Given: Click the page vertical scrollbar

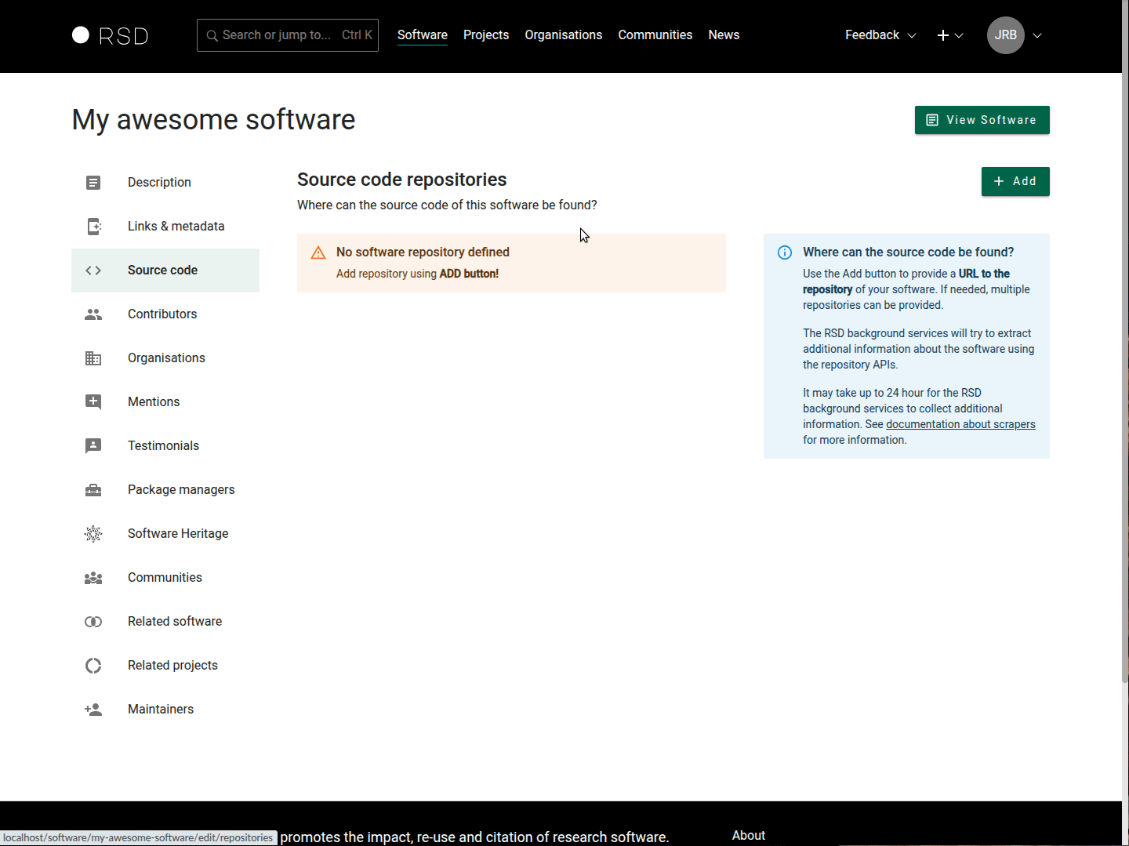Looking at the screenshot, I should click(1125, 392).
